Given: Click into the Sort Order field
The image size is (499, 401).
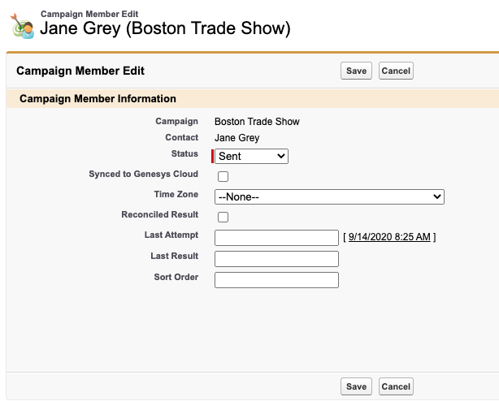Looking at the screenshot, I should (x=276, y=280).
